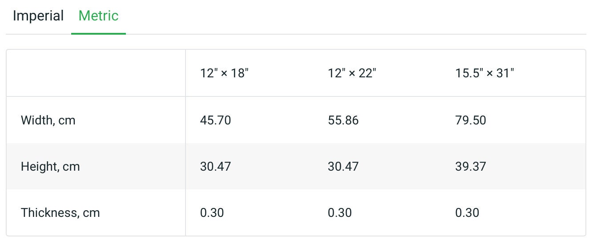This screenshot has width=597, height=248.
Task: Click the 45.70 width value
Action: point(215,120)
